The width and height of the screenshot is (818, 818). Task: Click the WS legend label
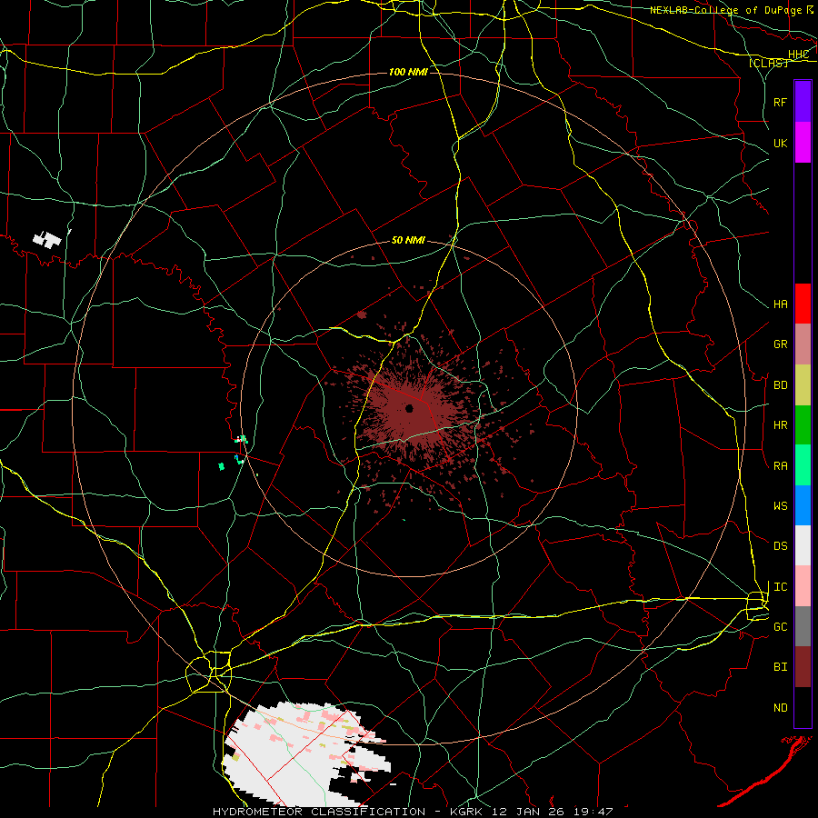pos(781,506)
